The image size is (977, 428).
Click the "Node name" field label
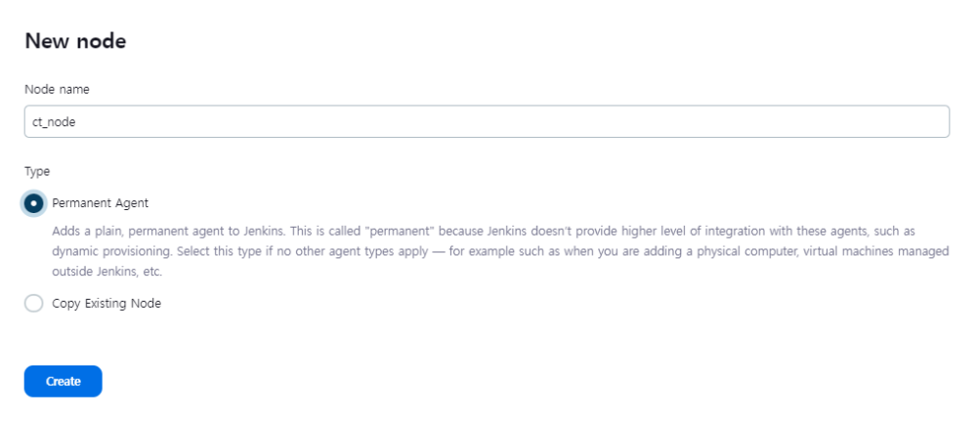57,89
